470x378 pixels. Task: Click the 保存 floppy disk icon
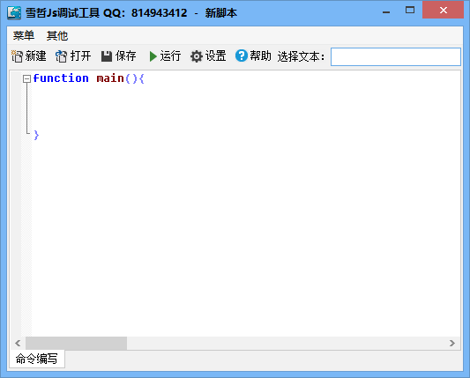click(107, 56)
